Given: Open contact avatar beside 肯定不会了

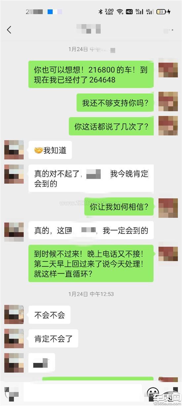Looking at the screenshot, I should pos(14,339).
